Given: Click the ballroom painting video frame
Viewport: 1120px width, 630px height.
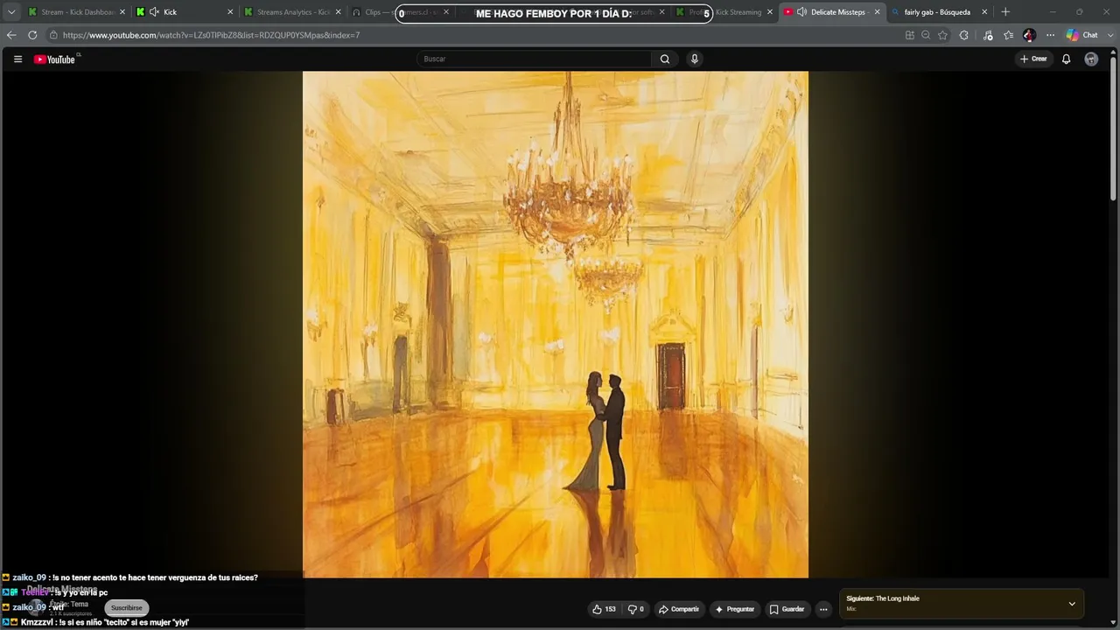Looking at the screenshot, I should tap(556, 325).
